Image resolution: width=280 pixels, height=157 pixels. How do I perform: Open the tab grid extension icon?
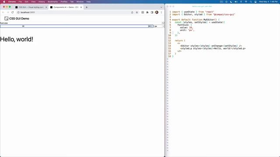click(143, 12)
